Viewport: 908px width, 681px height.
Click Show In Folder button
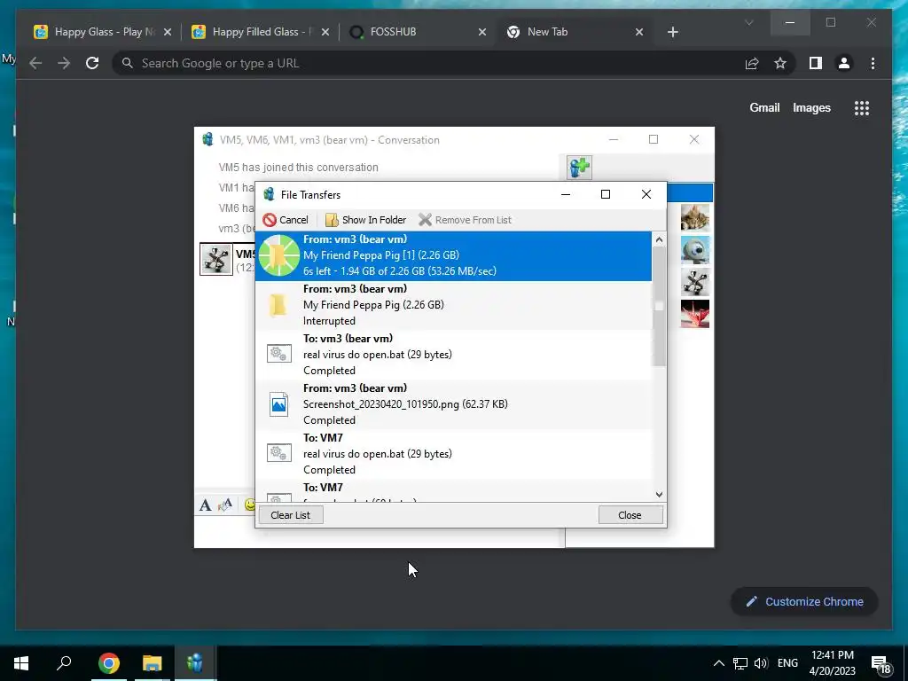point(365,220)
